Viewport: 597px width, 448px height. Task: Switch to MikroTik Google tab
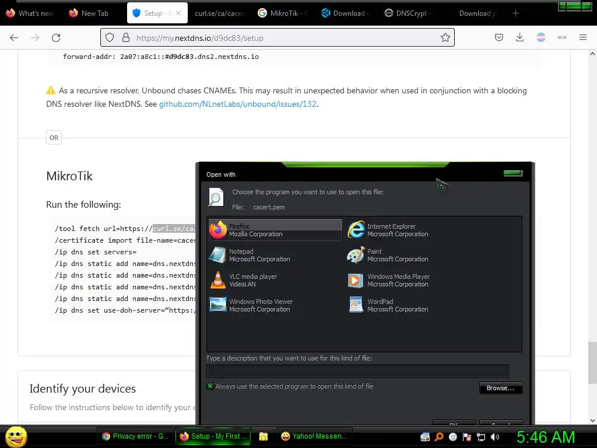tap(283, 13)
